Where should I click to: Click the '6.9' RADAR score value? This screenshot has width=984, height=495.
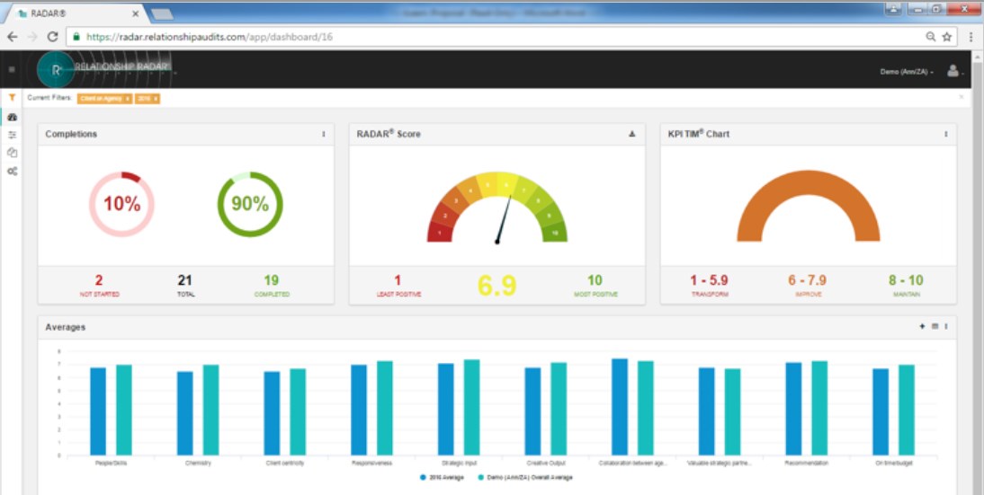[x=497, y=285]
